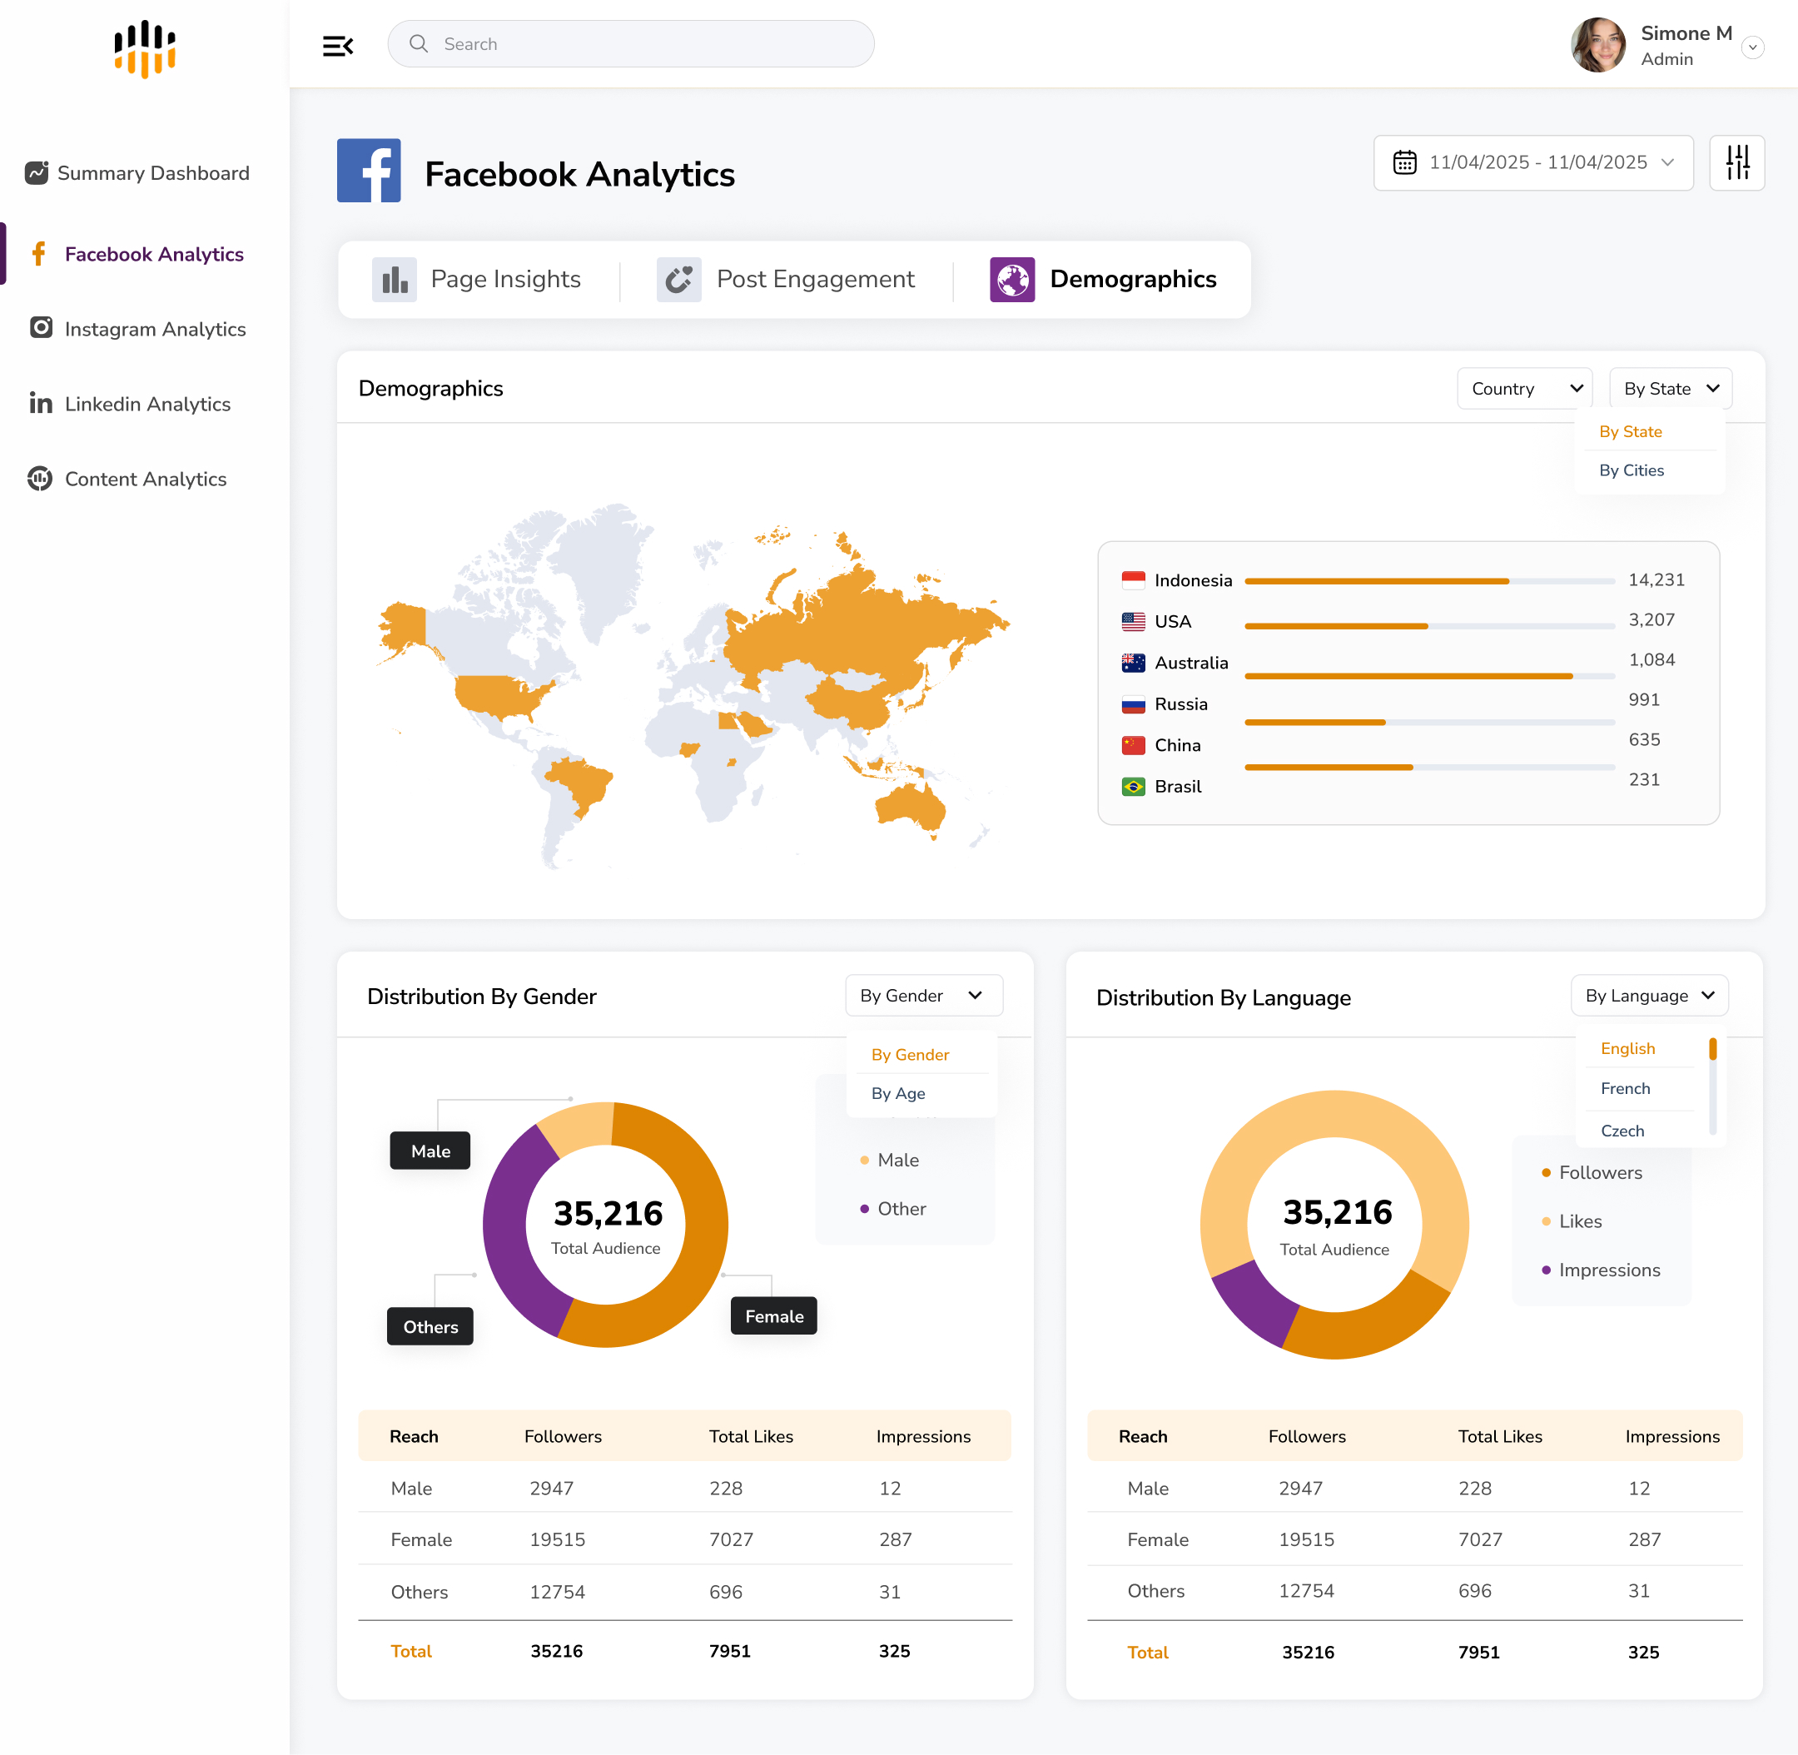The height and width of the screenshot is (1755, 1798).
Task: Click the Instagram icon in sidebar
Action: point(42,327)
